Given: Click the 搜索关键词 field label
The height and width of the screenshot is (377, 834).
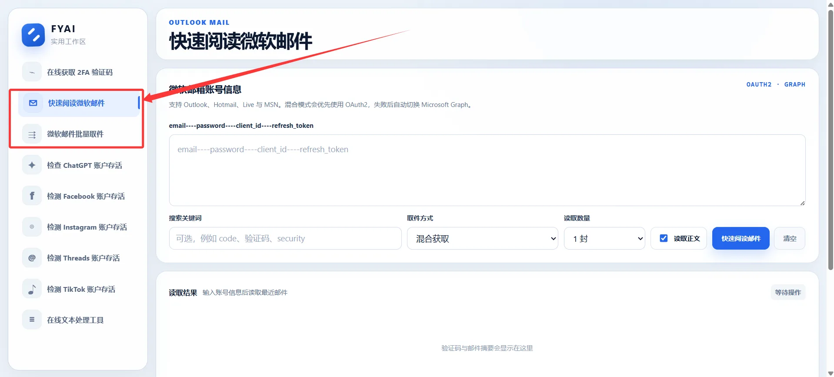Looking at the screenshot, I should pos(185,218).
